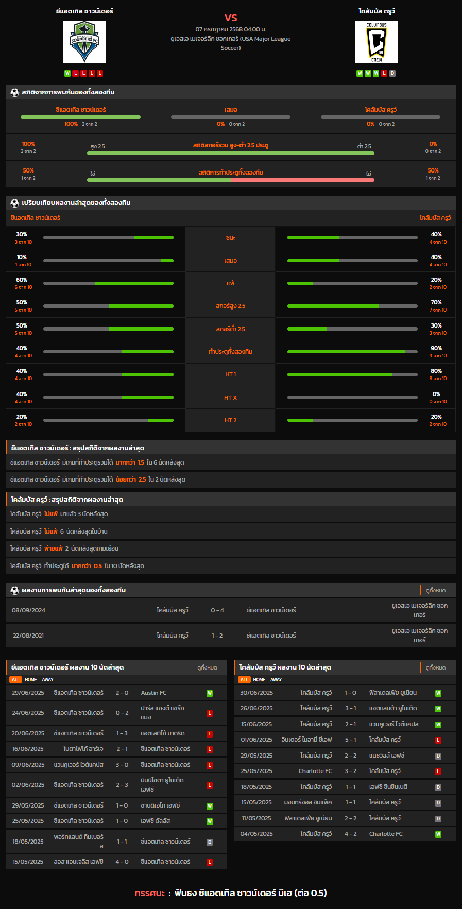
Task: Click the สกอร์สูง 2.5 comparison label
Action: [231, 306]
